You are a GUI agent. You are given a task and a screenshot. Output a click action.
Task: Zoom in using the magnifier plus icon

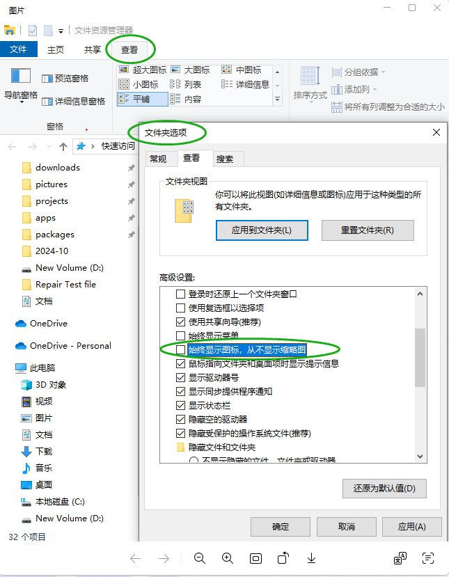228,558
